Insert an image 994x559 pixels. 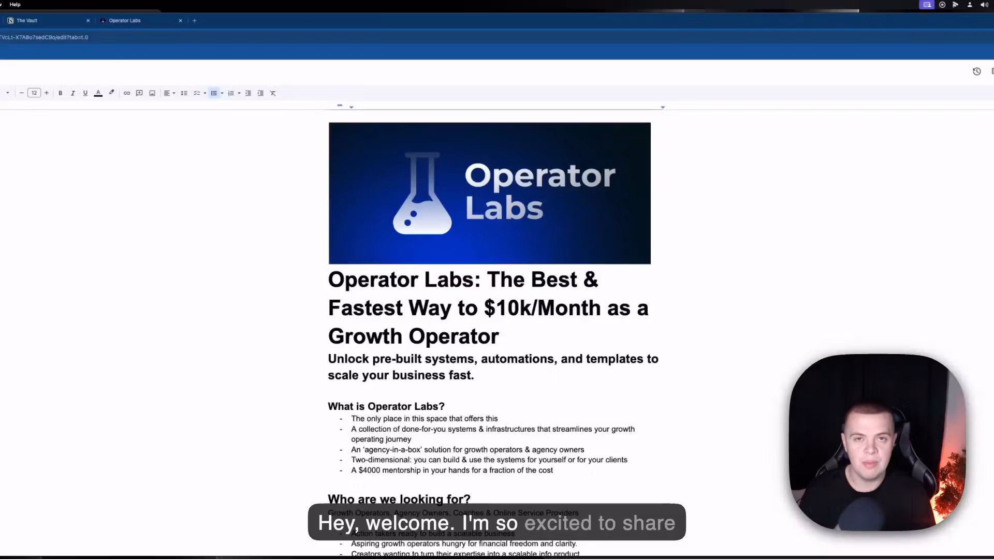coord(152,93)
